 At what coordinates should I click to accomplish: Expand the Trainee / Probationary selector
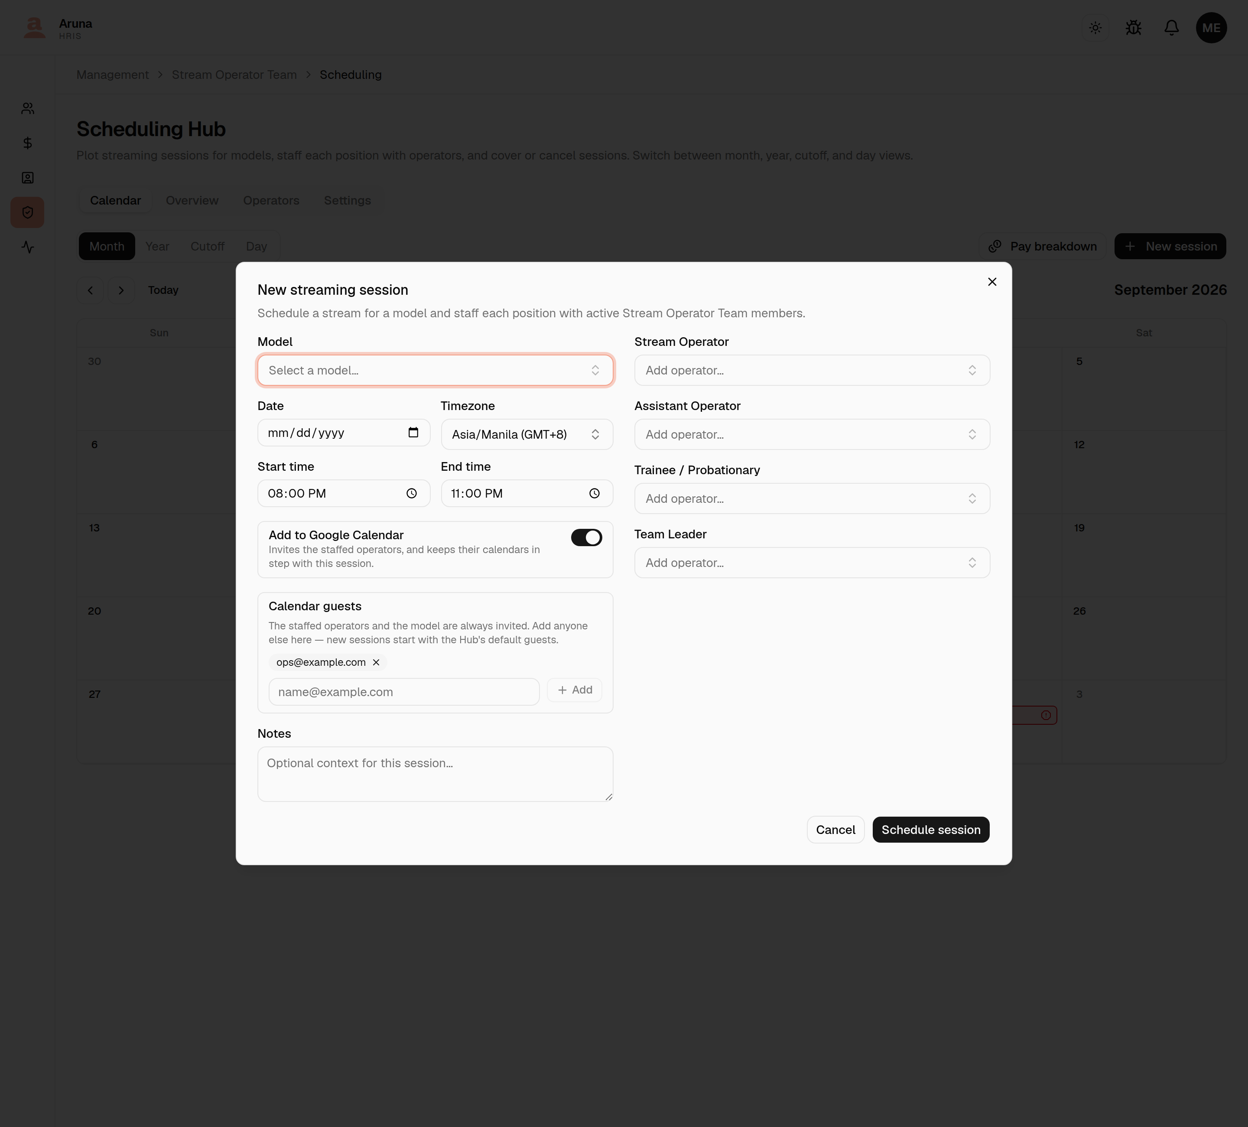click(x=812, y=498)
